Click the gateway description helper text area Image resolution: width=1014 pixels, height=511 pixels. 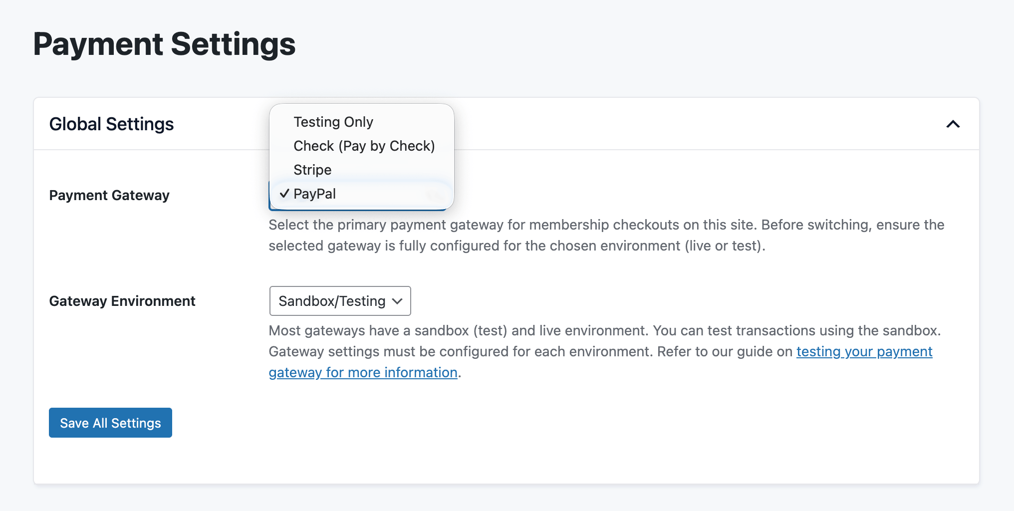click(605, 235)
